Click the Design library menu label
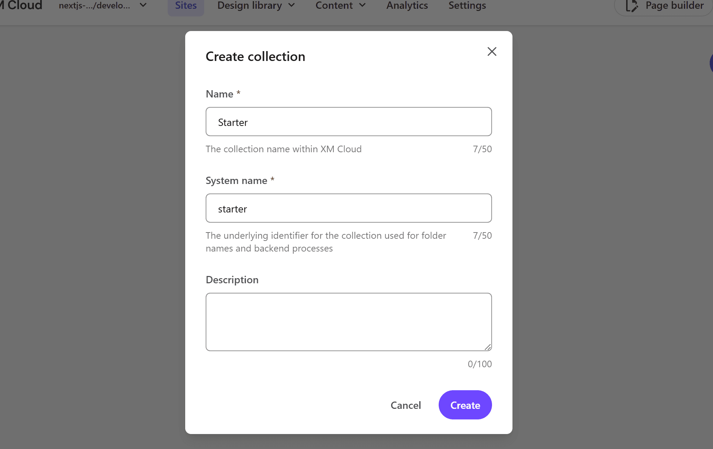Screen dimensions: 713x449 pyautogui.click(x=249, y=6)
